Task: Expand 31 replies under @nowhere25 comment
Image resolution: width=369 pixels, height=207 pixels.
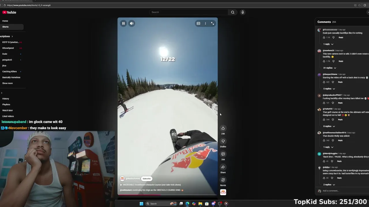Action: click(x=330, y=68)
